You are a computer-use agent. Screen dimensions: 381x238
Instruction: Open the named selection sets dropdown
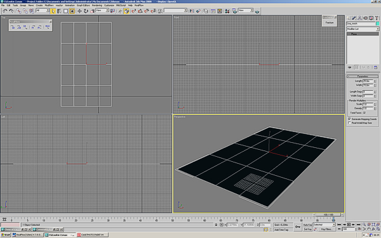tap(176, 10)
